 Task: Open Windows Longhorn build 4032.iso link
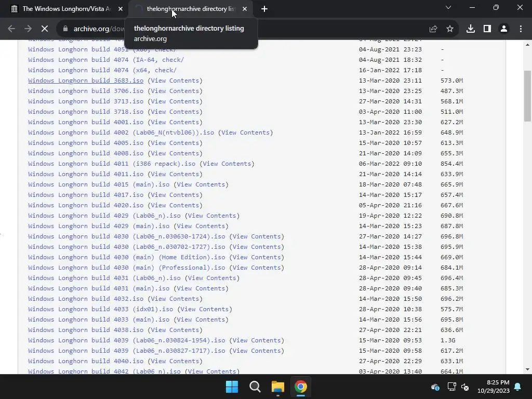86,299
